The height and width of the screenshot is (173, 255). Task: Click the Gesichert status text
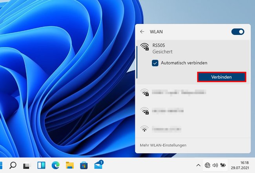[x=162, y=52]
